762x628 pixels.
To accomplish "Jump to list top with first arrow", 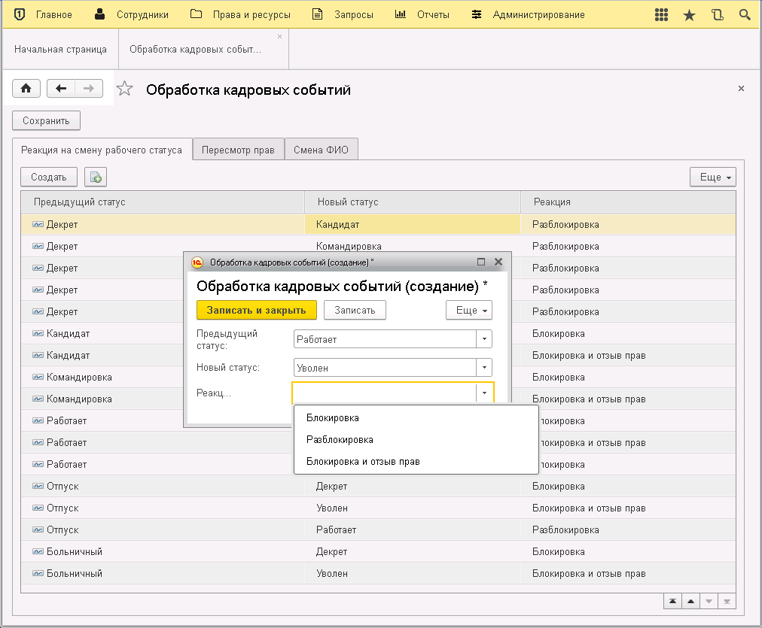I will 672,601.
